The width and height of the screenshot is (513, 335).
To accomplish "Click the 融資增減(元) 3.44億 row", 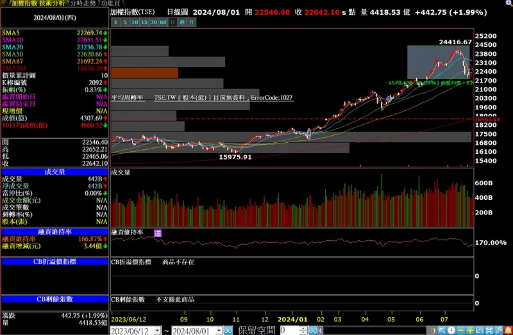I will coord(55,246).
